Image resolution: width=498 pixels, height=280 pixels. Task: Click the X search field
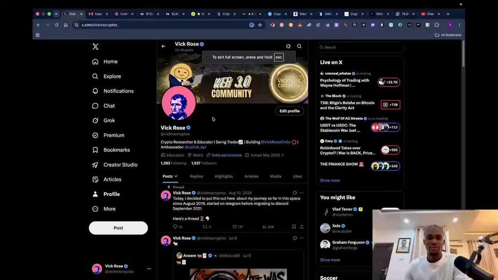360,47
